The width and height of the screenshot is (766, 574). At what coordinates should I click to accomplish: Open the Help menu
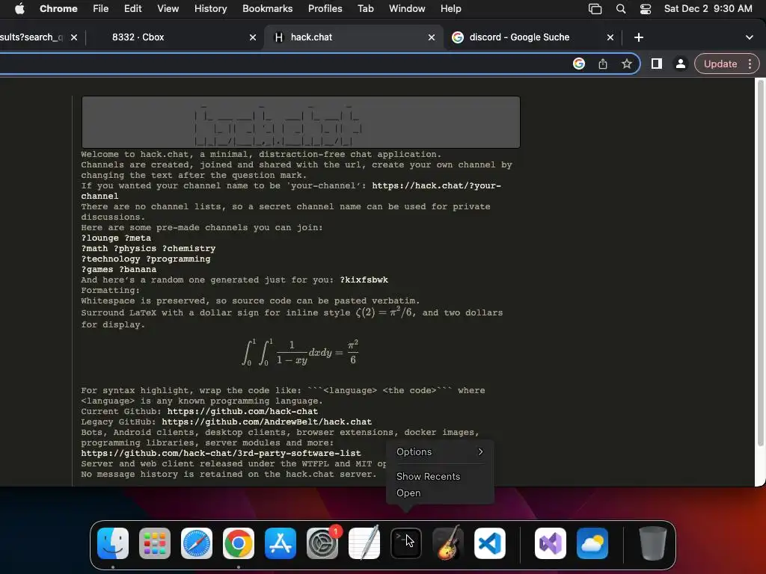[x=450, y=9]
